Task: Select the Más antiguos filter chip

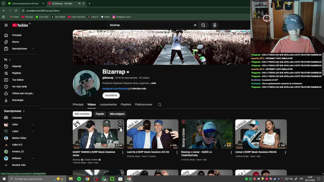Action: click(117, 114)
